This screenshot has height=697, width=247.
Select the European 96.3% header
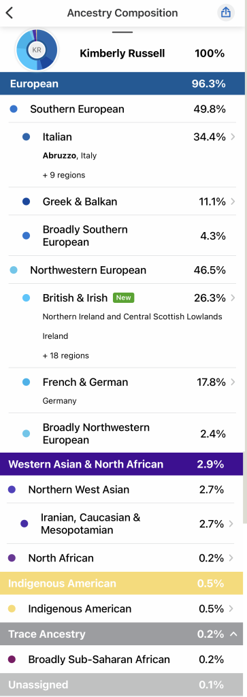[122, 84]
